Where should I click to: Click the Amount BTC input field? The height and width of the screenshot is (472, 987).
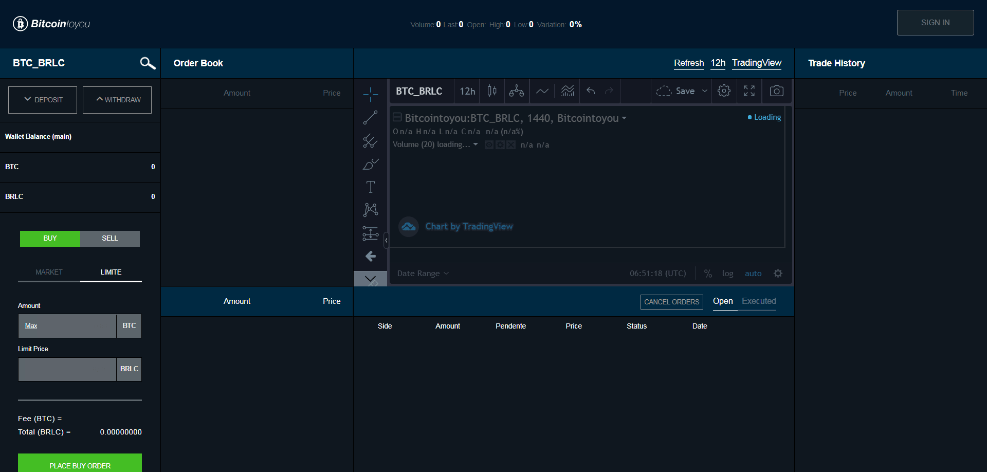pyautogui.click(x=67, y=326)
